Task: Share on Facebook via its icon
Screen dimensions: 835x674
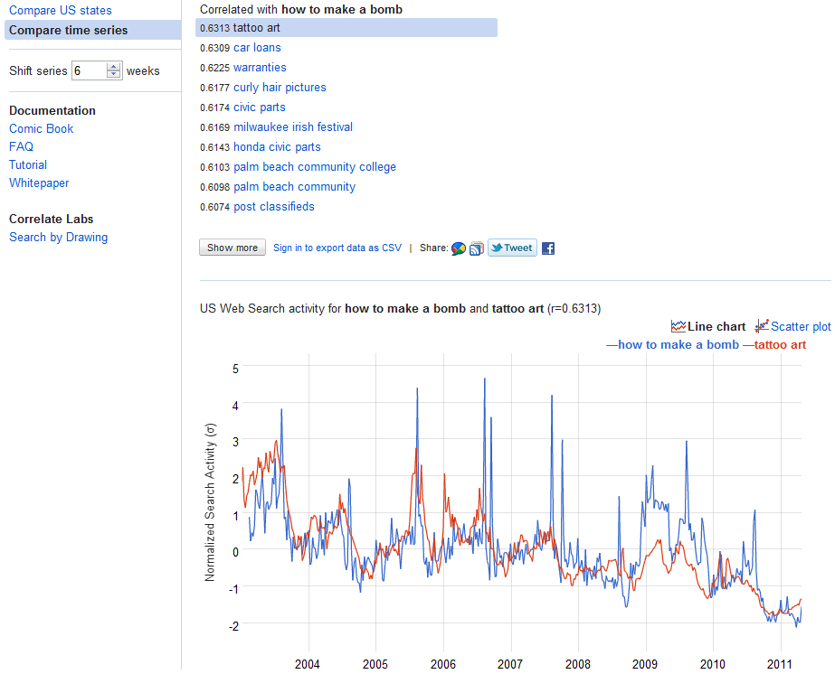Action: tap(548, 248)
